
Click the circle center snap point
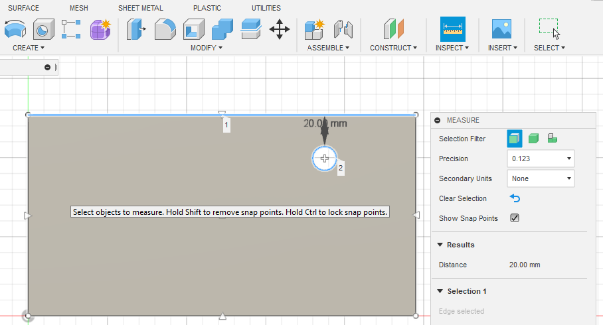pos(325,158)
